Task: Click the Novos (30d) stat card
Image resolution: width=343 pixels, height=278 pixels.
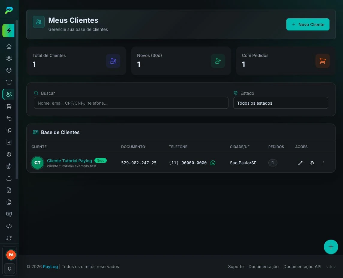Action: (181, 61)
